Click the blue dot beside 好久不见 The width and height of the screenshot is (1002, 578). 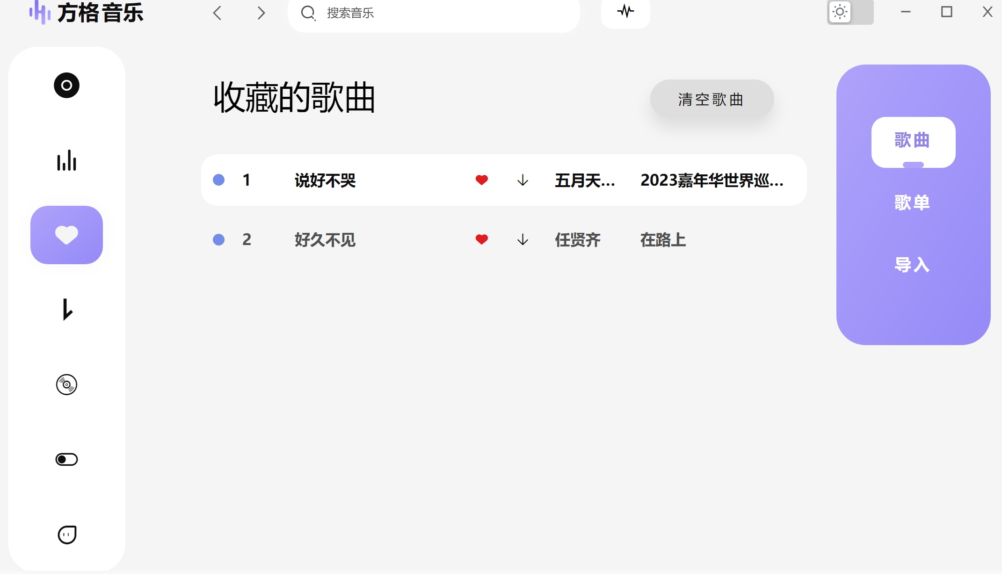[x=218, y=239]
